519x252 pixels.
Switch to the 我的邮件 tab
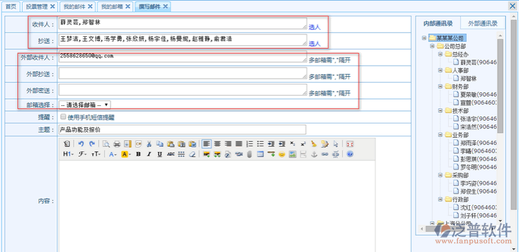(75, 6)
